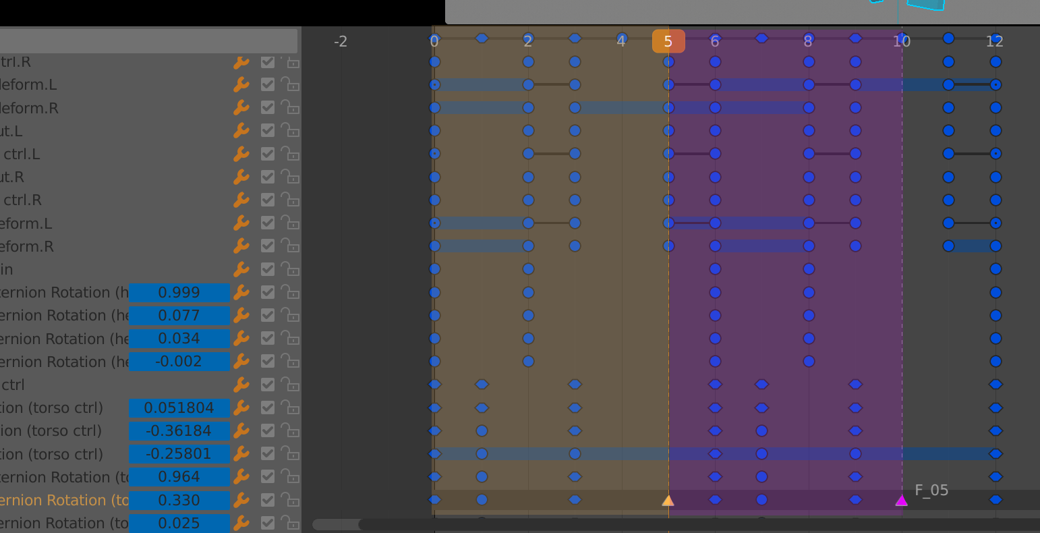Toggle the checkbox next to value 0.025

pos(268,523)
